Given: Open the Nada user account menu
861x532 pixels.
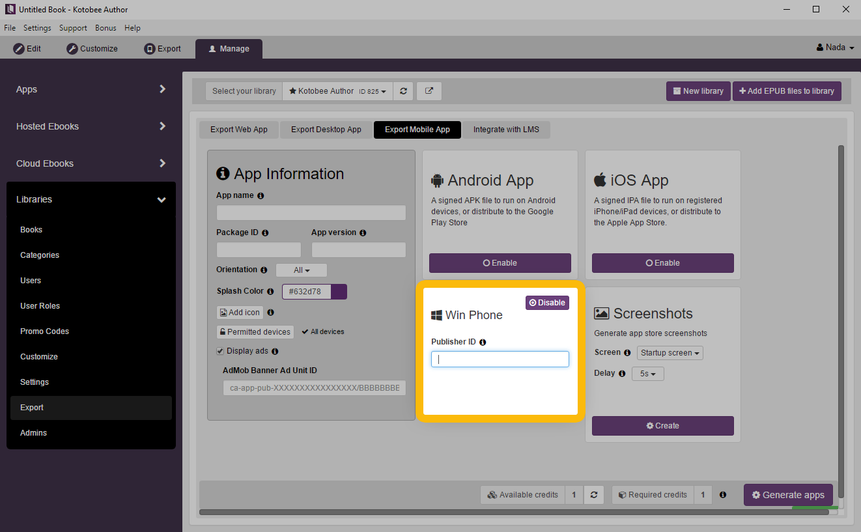Looking at the screenshot, I should (x=835, y=48).
